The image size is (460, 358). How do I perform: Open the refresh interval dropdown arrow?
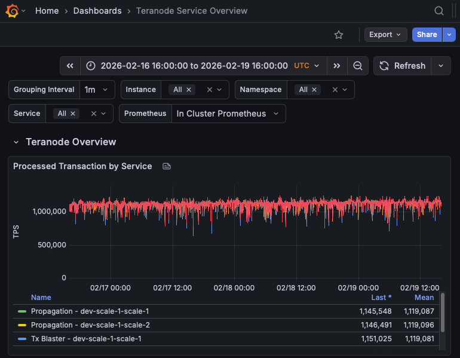click(441, 66)
